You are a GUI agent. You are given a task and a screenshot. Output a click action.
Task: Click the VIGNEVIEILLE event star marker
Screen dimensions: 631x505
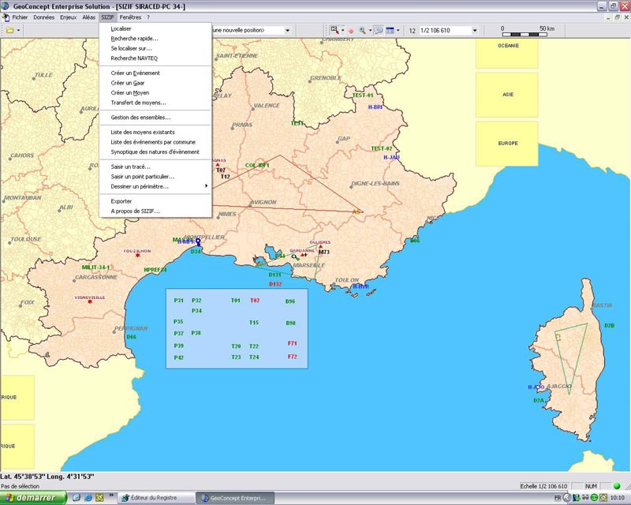tap(90, 301)
